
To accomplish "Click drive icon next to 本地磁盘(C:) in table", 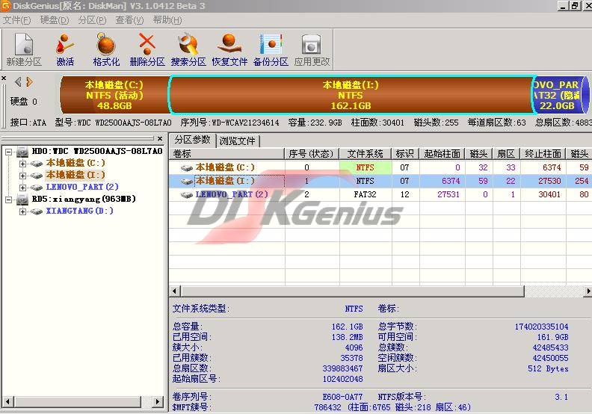I will click(187, 167).
